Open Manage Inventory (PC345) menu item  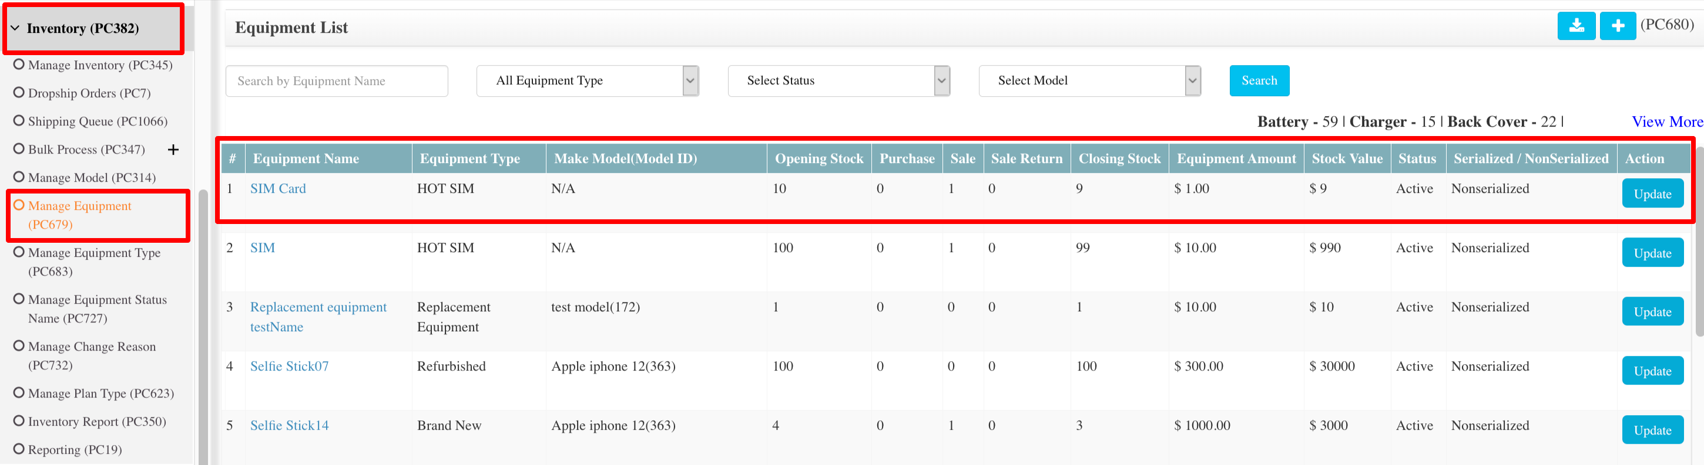click(x=93, y=65)
